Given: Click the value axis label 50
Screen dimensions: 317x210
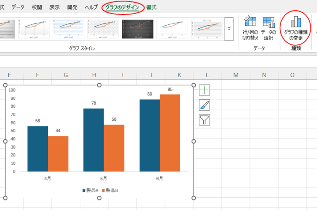Looking at the screenshot, I should 13,131.
